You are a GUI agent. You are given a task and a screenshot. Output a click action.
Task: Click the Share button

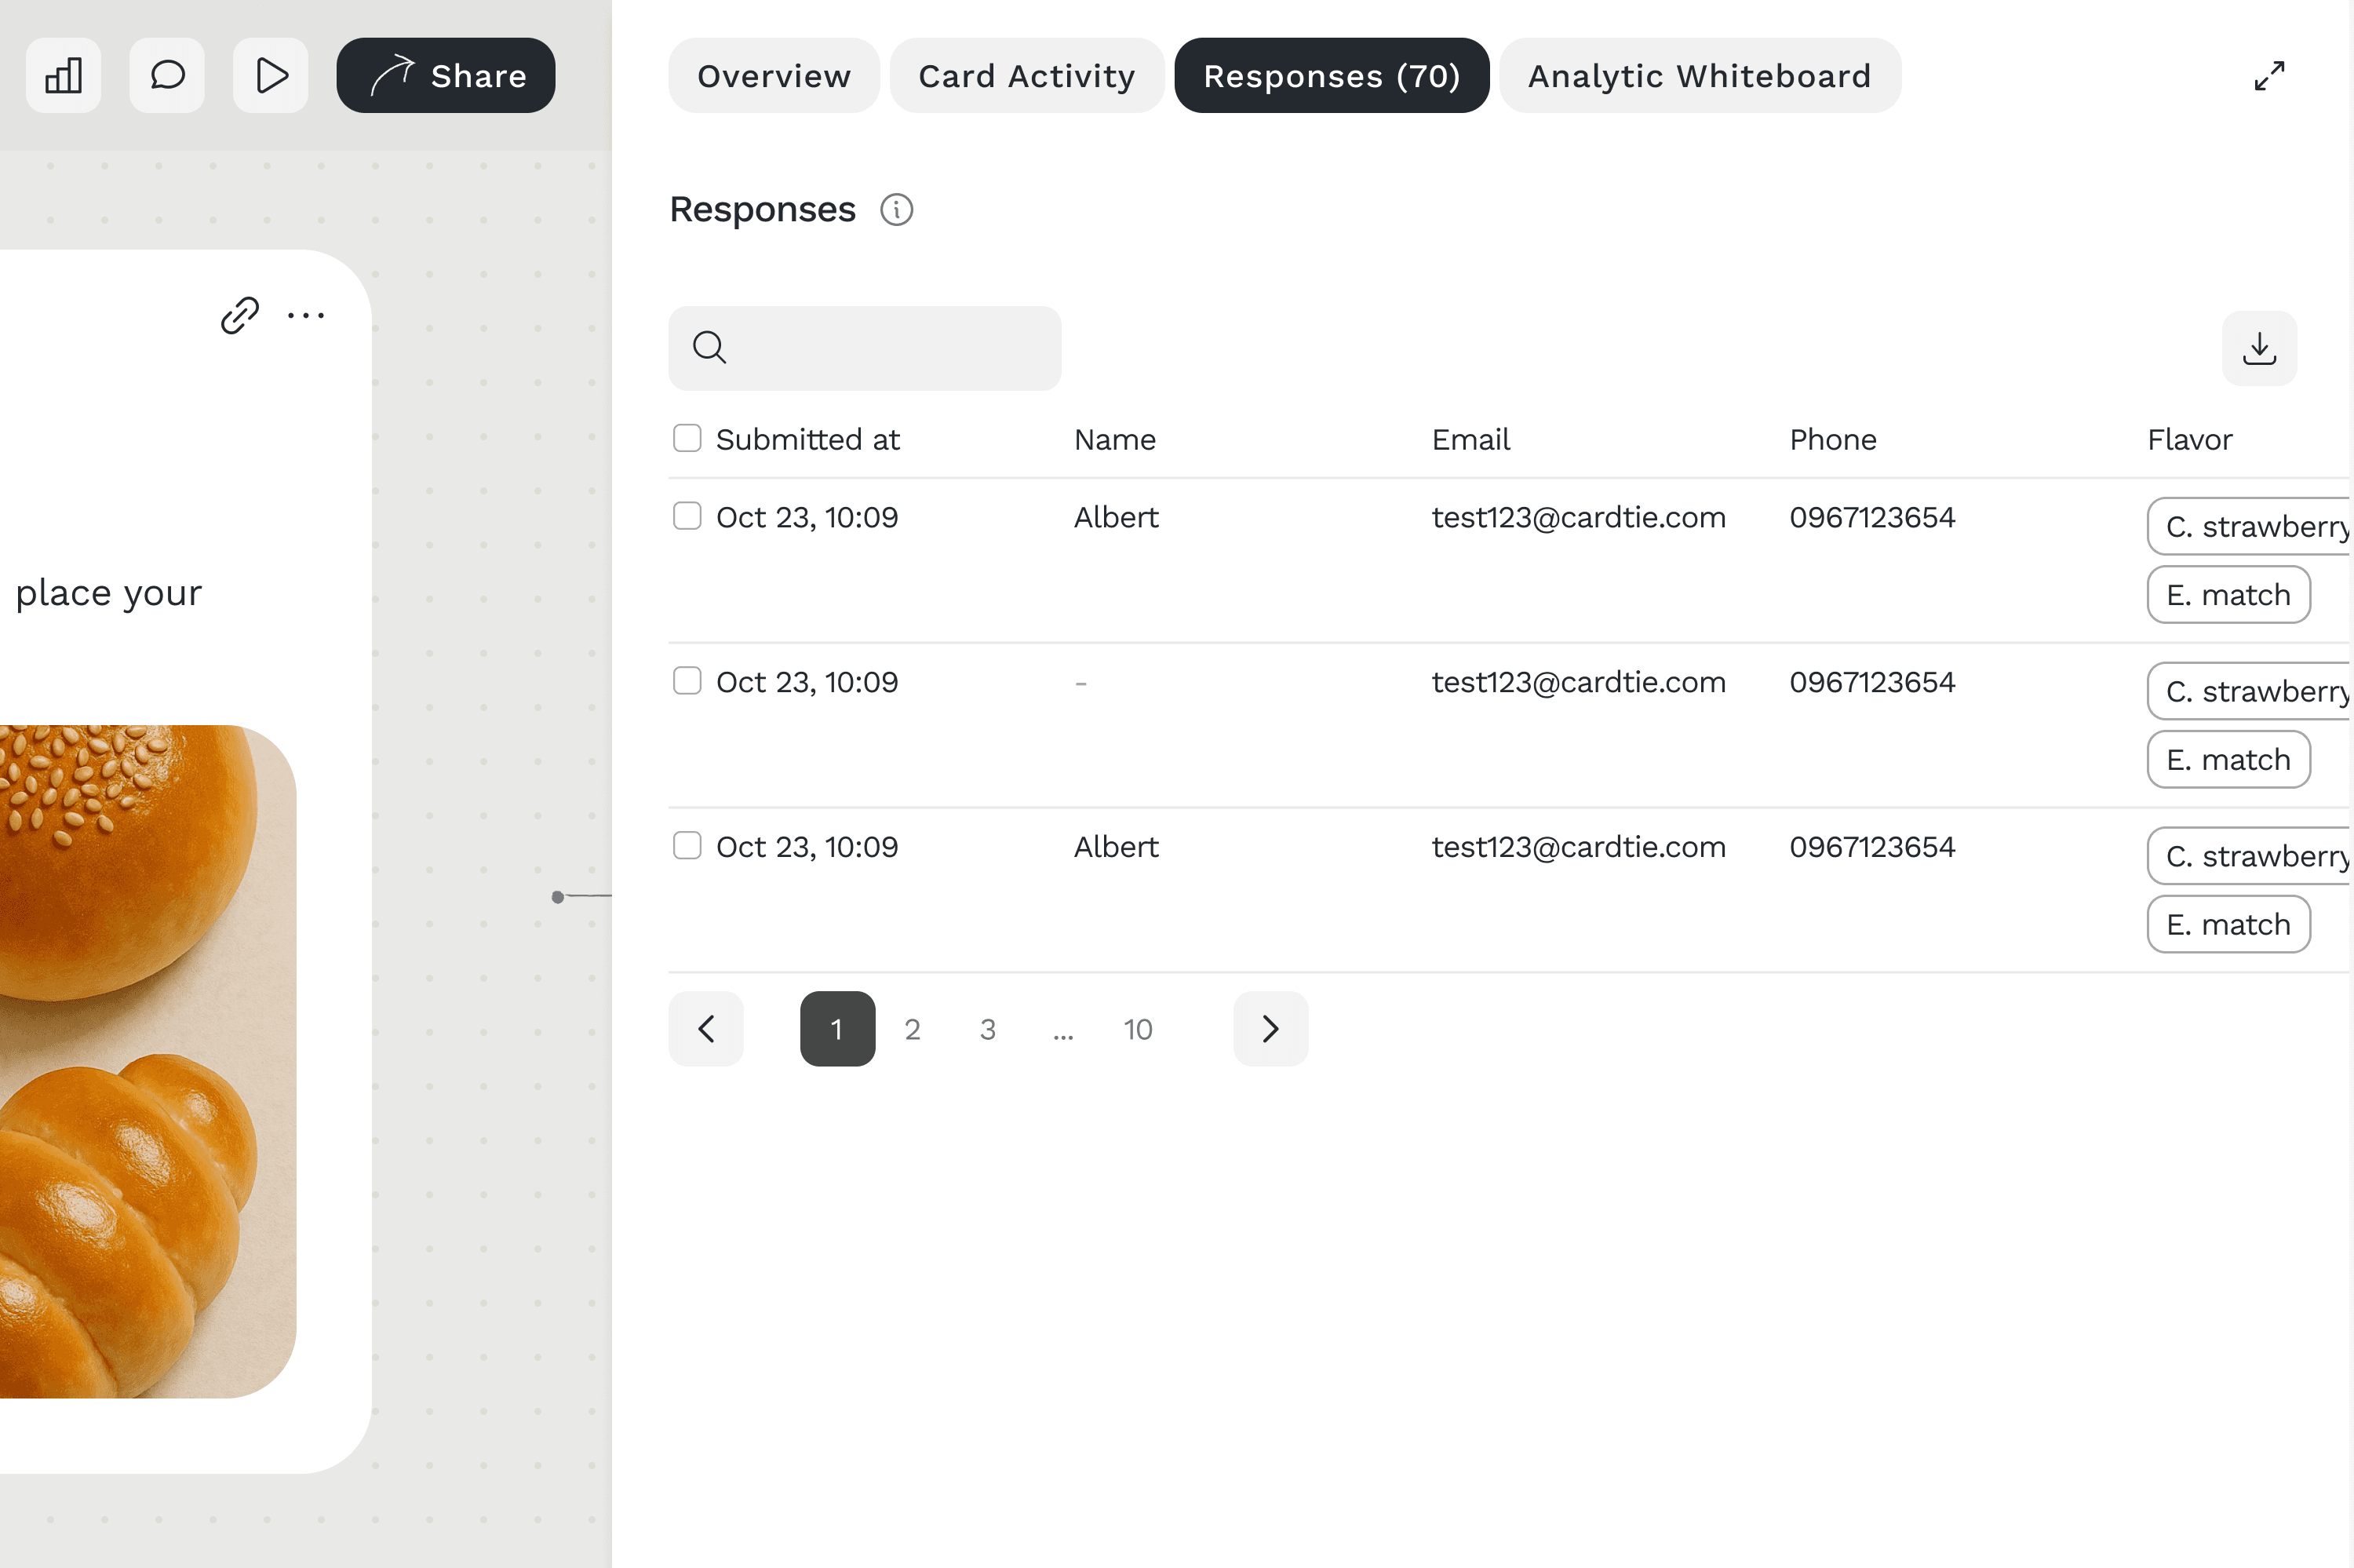[x=446, y=76]
